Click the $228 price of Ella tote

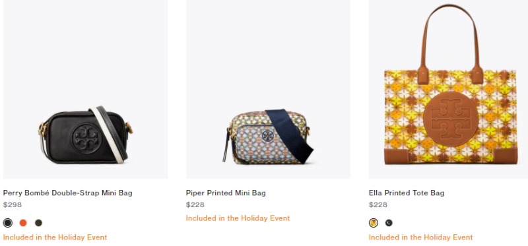[x=378, y=204]
